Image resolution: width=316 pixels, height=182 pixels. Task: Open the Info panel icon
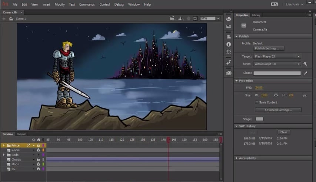pyautogui.click(x=229, y=44)
